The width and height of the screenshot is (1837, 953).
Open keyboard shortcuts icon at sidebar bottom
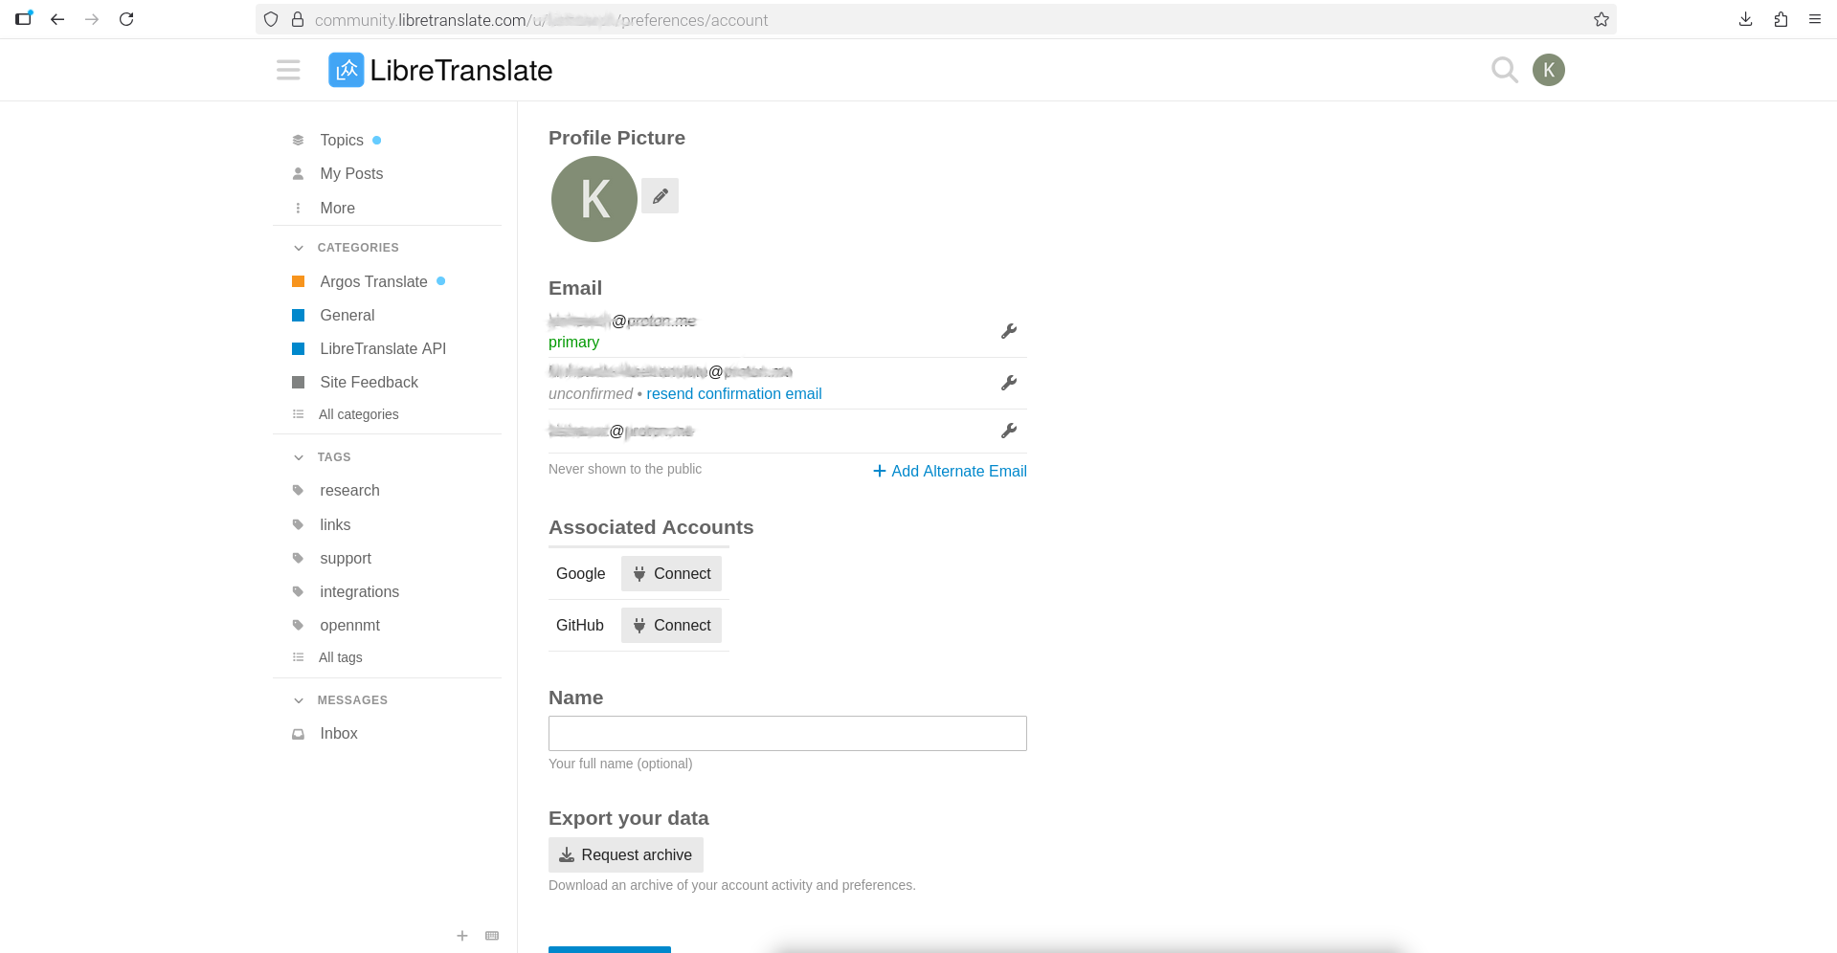(492, 936)
